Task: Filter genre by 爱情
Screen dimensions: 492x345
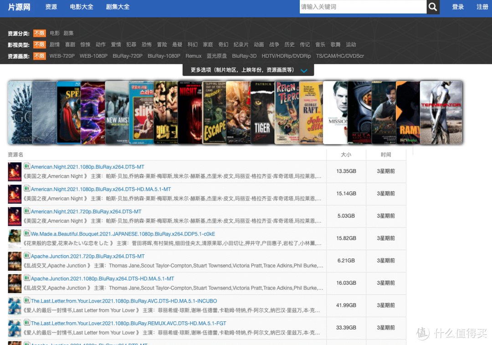Action: tap(116, 45)
